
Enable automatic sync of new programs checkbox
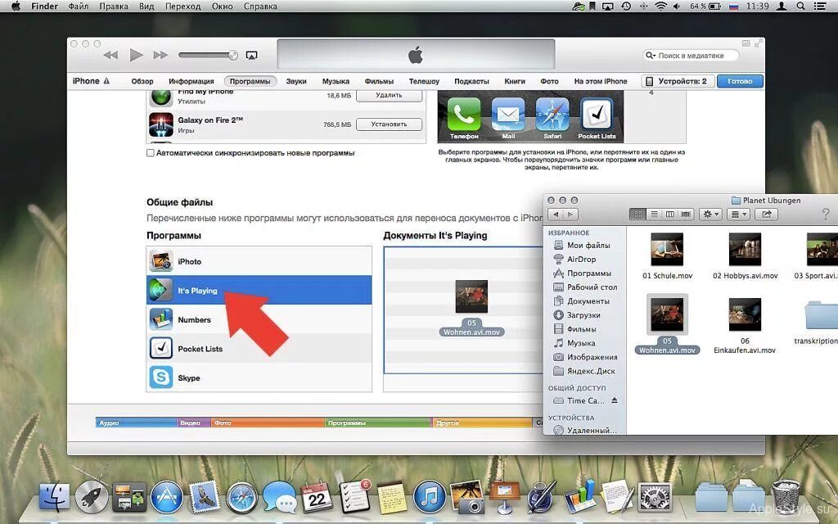coord(151,153)
